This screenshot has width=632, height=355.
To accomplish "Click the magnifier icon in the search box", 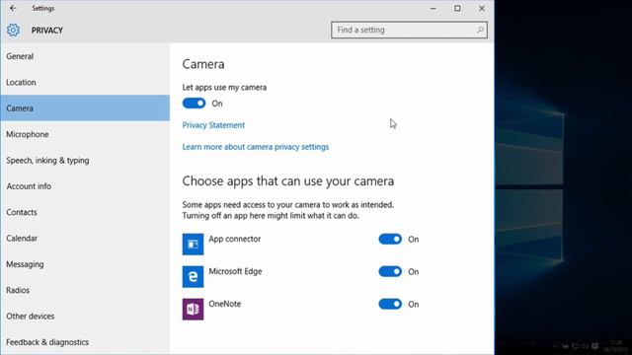I will tap(480, 30).
